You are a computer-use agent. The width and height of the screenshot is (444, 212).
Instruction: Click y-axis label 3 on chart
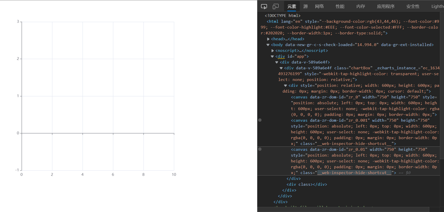point(18,22)
